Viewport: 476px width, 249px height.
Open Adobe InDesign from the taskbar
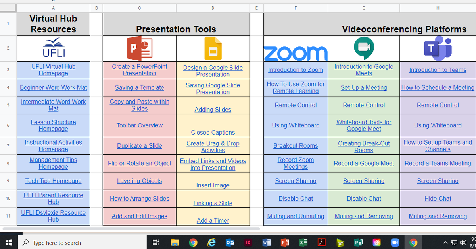point(248,242)
